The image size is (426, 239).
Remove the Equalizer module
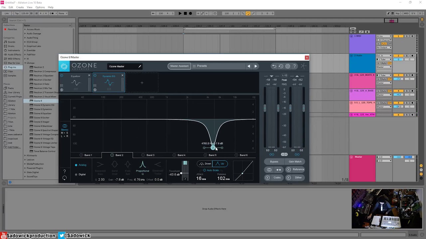point(89,76)
